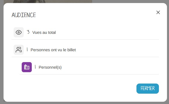Click the number 3 total views count

(28, 32)
